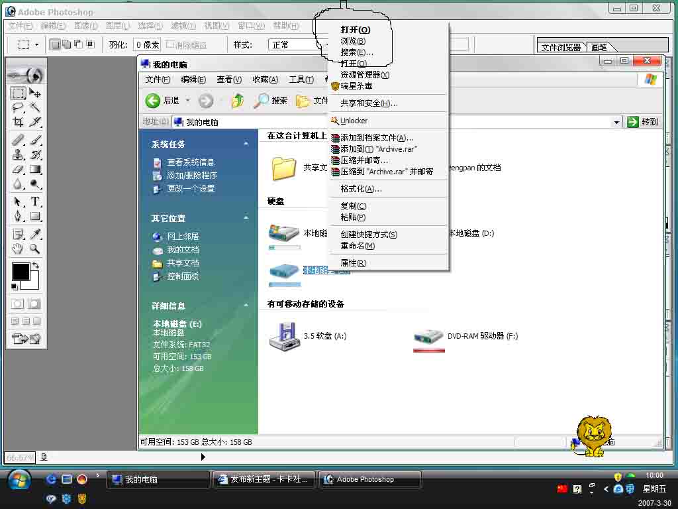Select the Pen tool

tap(18, 216)
